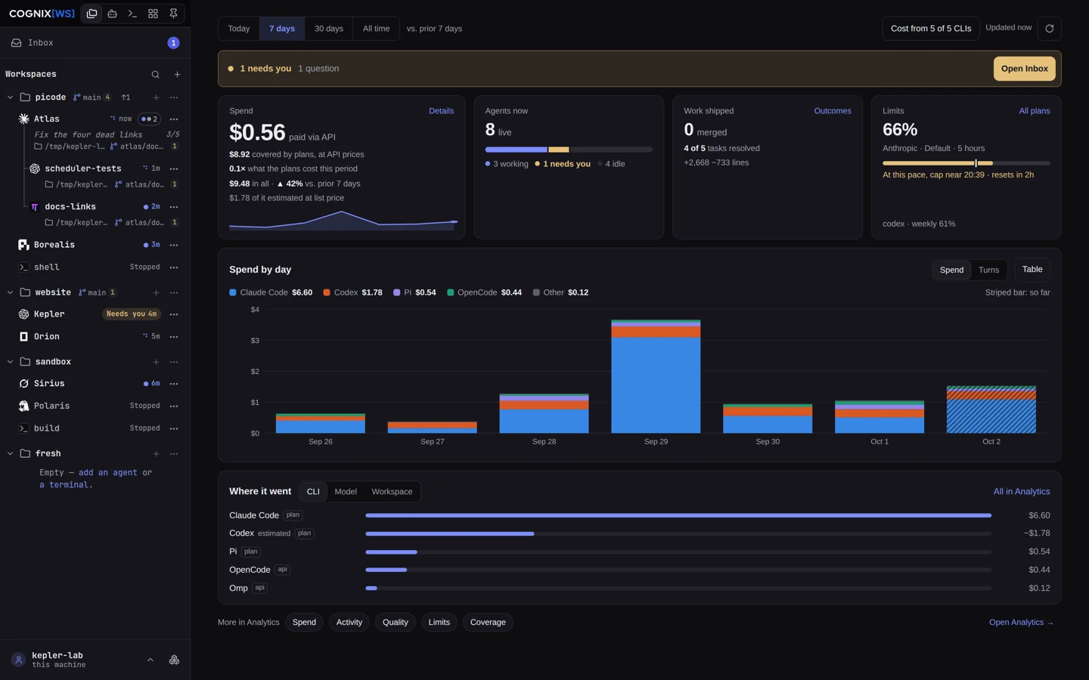Add an agent to the picode workspace
The height and width of the screenshot is (680, 1089).
click(156, 97)
